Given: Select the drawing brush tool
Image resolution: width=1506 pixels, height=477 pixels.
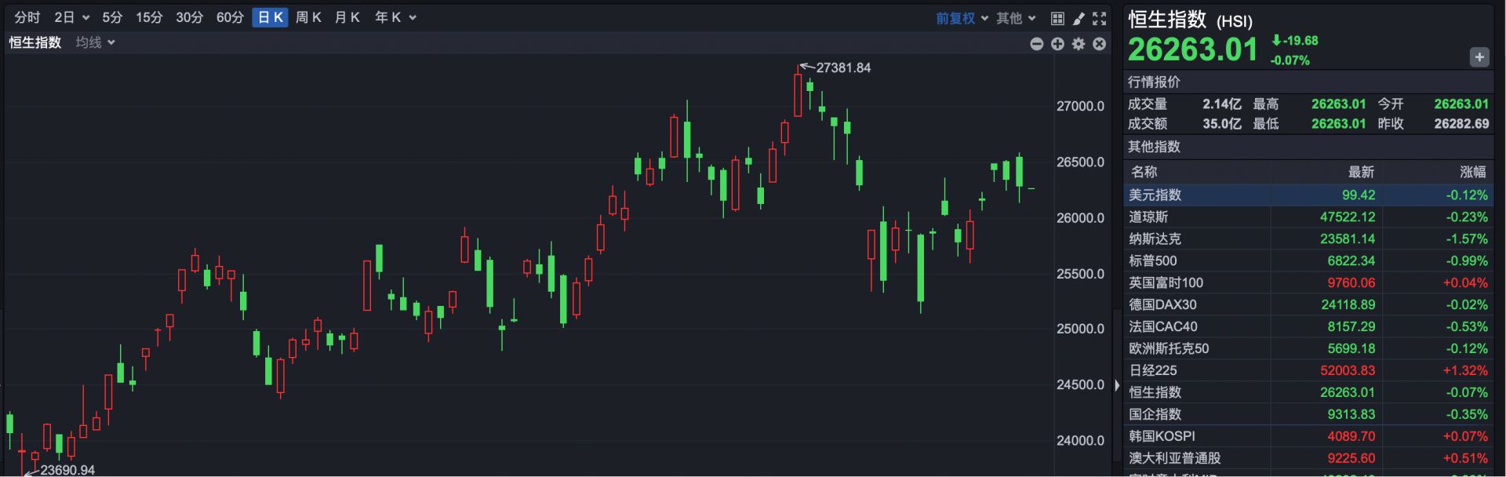Looking at the screenshot, I should tap(1079, 18).
